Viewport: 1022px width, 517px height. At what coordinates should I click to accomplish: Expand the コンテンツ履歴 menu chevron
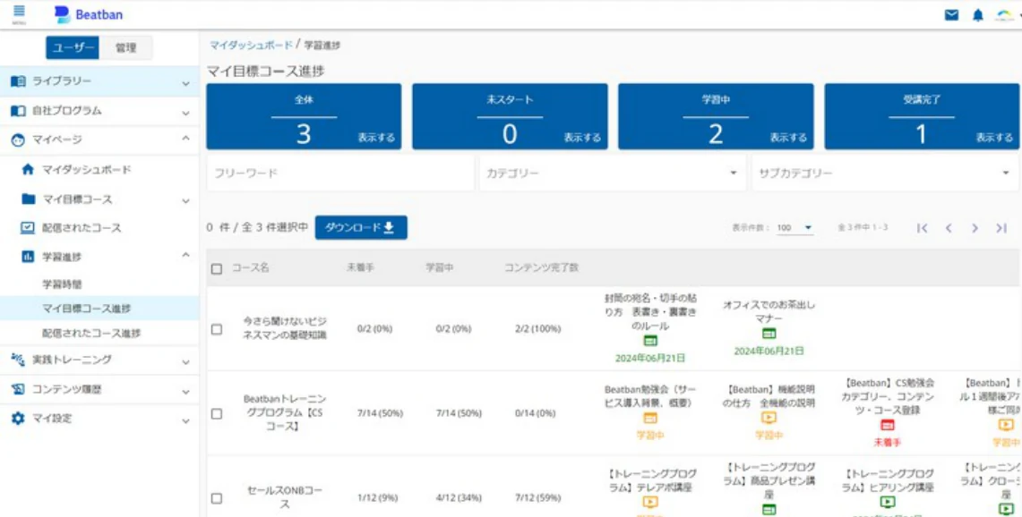point(185,392)
